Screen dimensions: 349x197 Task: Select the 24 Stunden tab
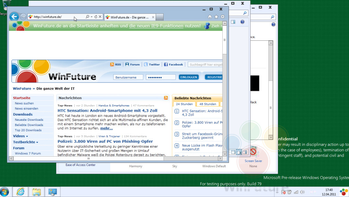click(184, 104)
